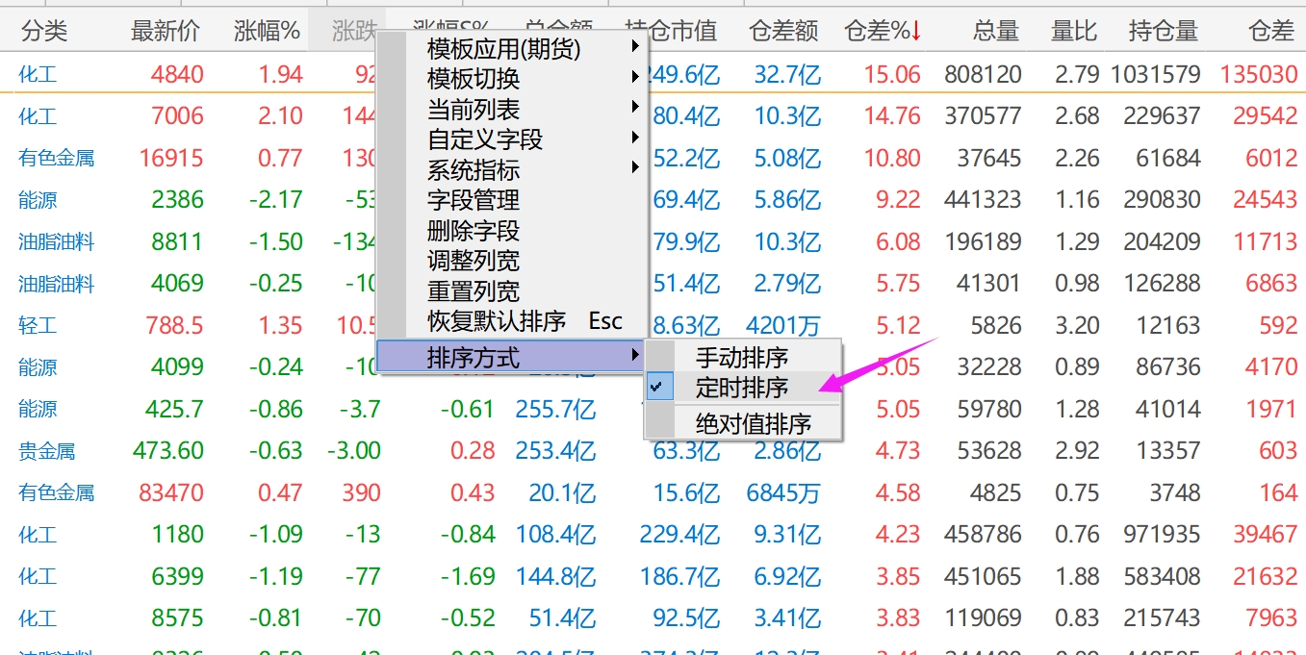Click 量比 column header
This screenshot has height=655, width=1306.
(1073, 32)
